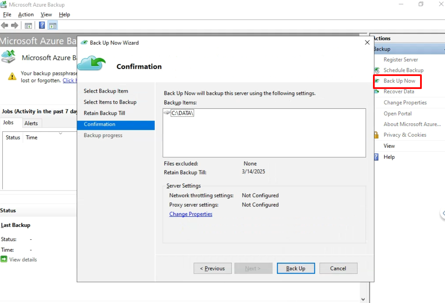This screenshot has height=303, width=445.
Task: Click the Microsoft Azure Backup title bar icon
Action: [3, 4]
